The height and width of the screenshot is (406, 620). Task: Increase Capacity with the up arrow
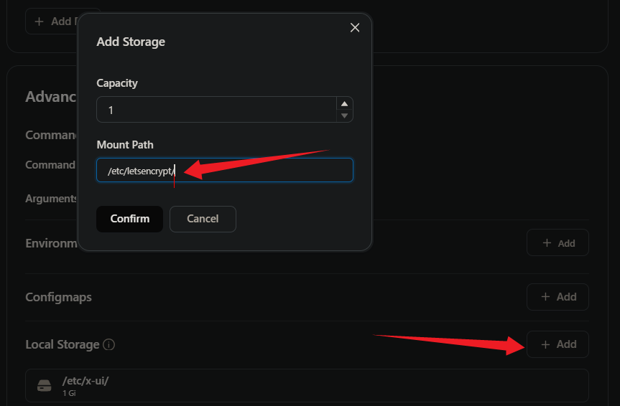344,104
